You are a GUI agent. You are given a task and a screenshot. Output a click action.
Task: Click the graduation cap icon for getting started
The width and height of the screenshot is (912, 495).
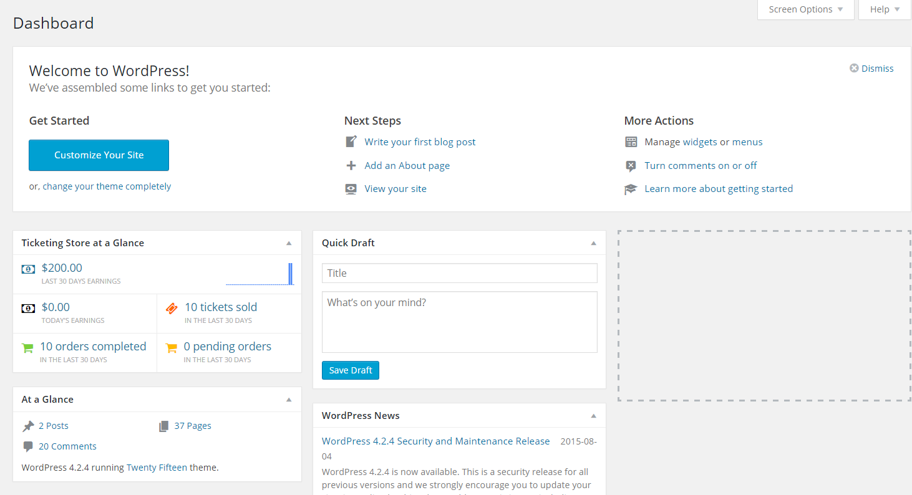pyautogui.click(x=631, y=189)
